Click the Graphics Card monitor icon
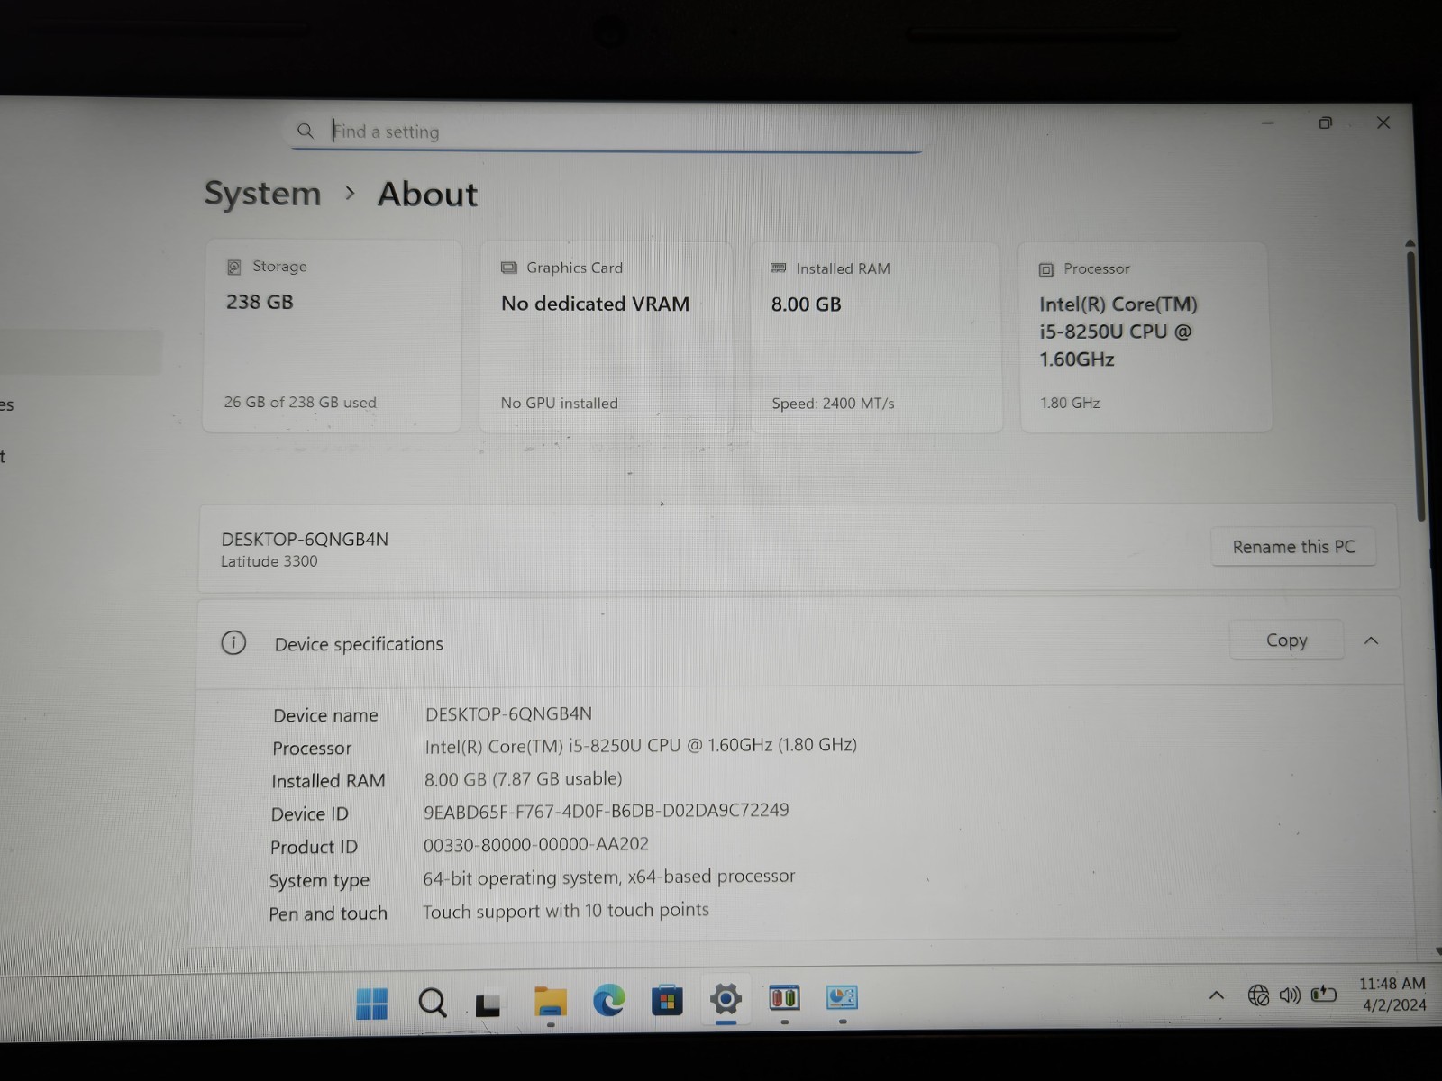 pyautogui.click(x=508, y=268)
